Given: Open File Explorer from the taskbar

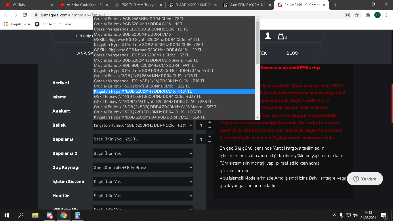Looking at the screenshot, I should coord(35,215).
